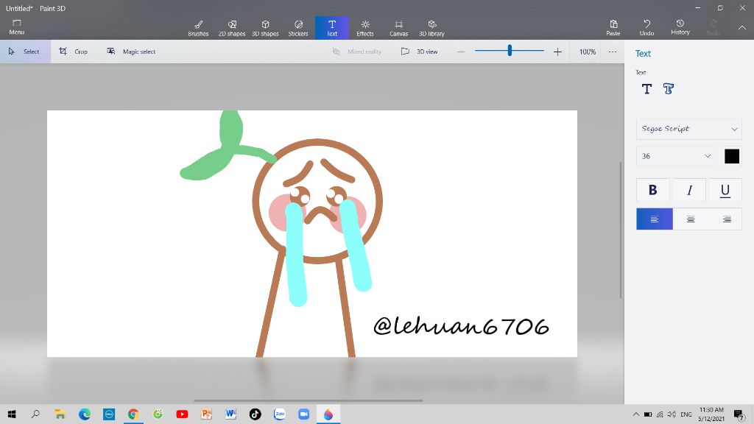
Task: Open the History panel
Action: point(680,27)
